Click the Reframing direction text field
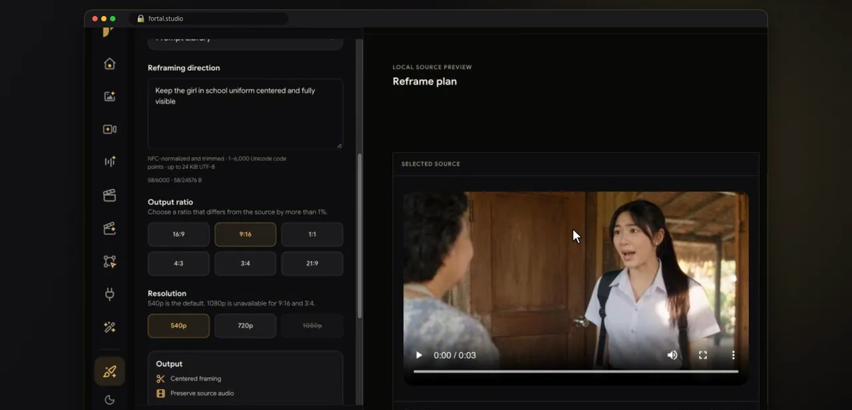The image size is (852, 410). [246, 114]
